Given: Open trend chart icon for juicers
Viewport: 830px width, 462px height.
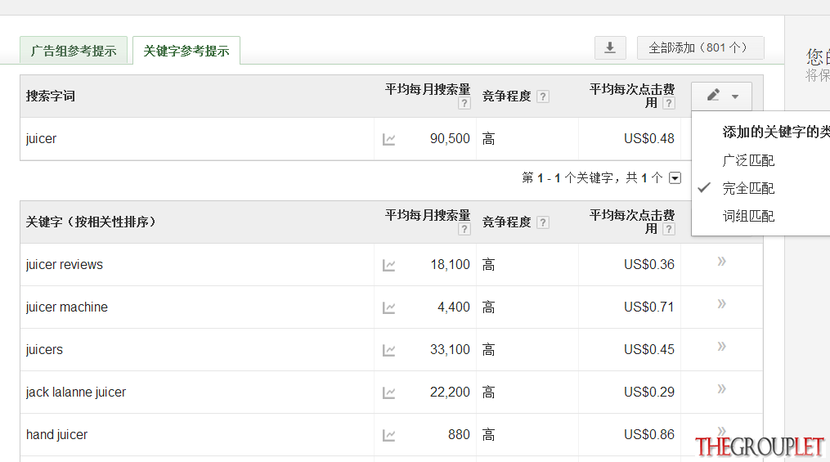Looking at the screenshot, I should click(x=389, y=350).
